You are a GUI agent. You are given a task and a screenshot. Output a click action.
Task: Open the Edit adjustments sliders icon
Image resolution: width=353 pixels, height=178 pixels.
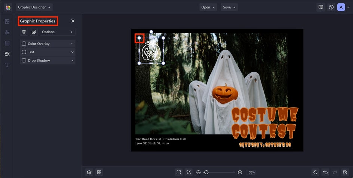pyautogui.click(x=7, y=32)
